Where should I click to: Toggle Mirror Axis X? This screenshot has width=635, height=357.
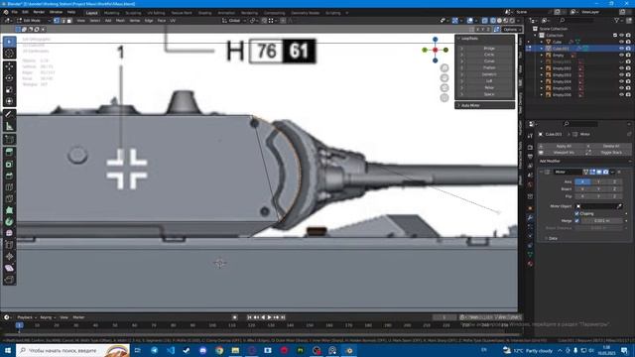pyautogui.click(x=582, y=182)
